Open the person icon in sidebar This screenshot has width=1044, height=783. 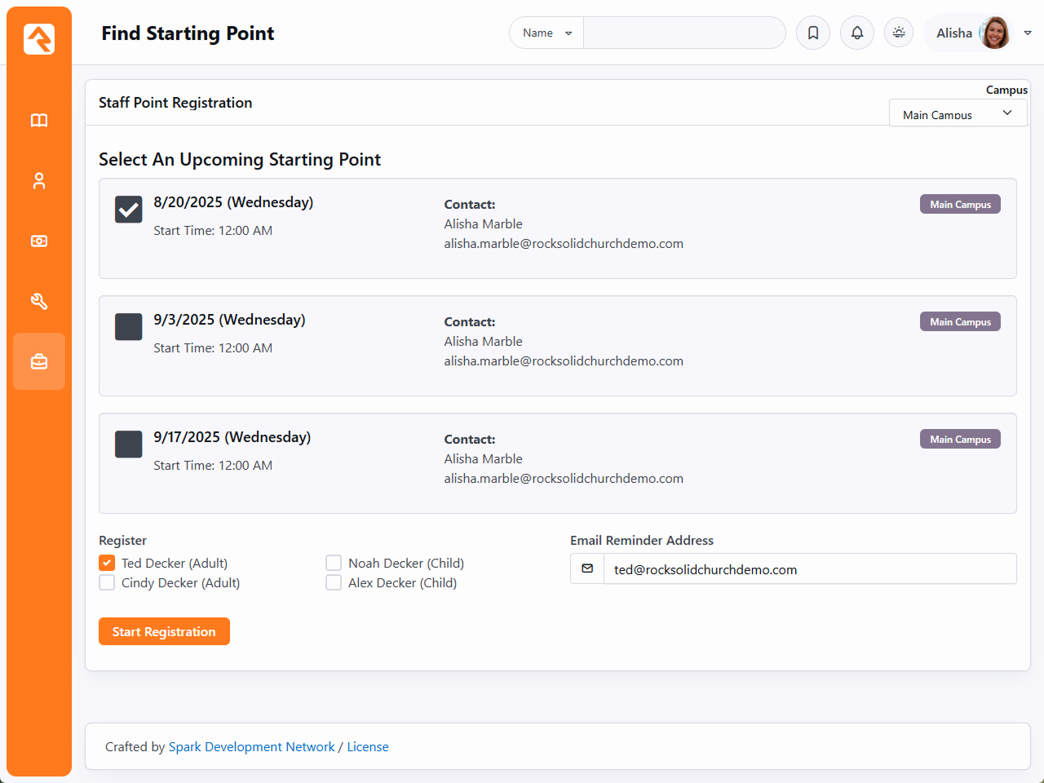point(39,181)
